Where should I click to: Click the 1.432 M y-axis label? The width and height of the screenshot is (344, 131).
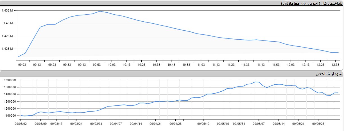[x=7, y=10]
